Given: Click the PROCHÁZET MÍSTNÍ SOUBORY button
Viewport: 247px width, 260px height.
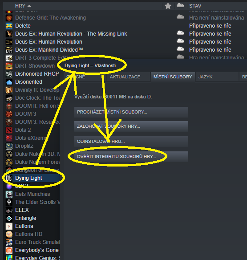Looking at the screenshot, I should click(x=131, y=112).
